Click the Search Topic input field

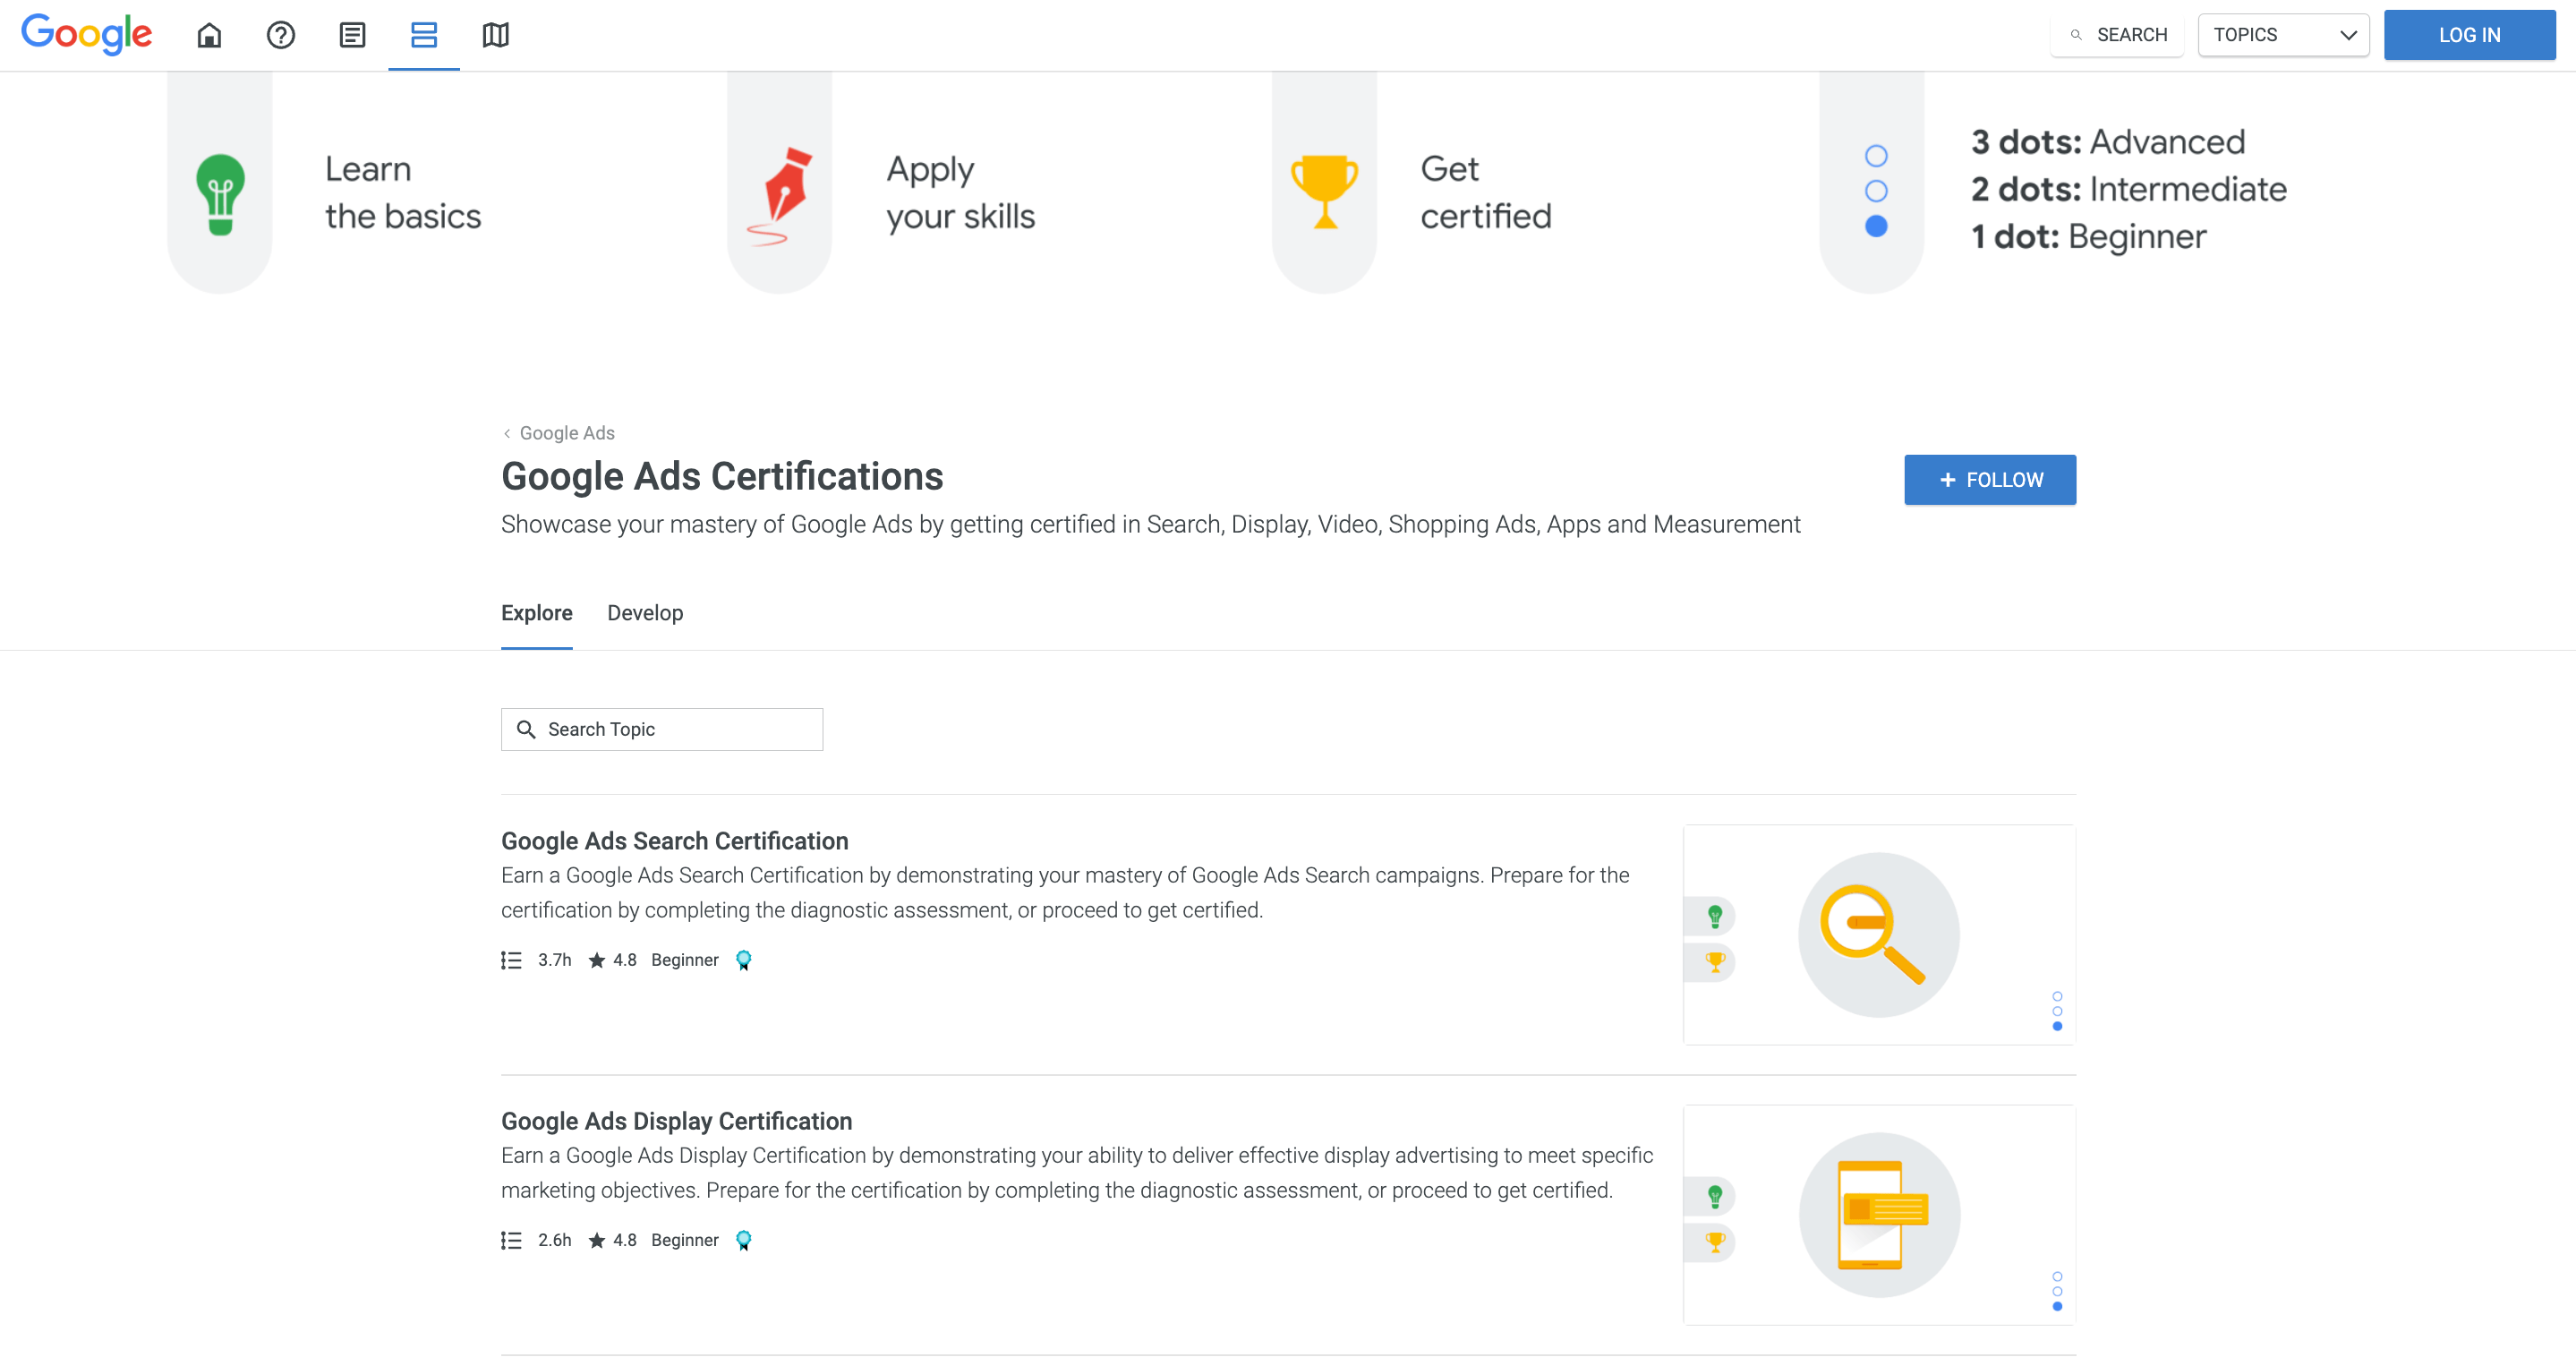coord(662,730)
